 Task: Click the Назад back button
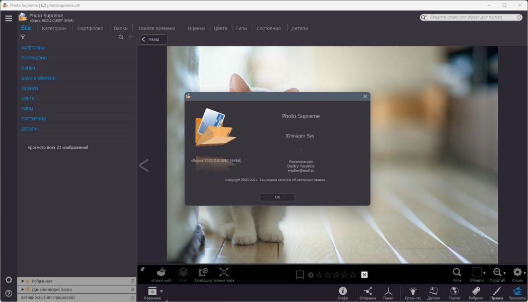154,39
